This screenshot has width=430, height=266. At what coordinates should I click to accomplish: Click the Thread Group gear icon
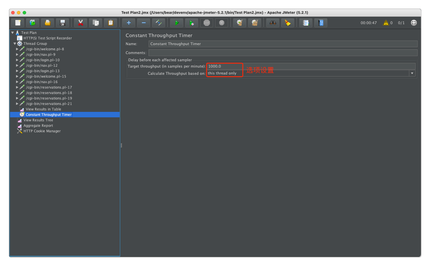20,44
